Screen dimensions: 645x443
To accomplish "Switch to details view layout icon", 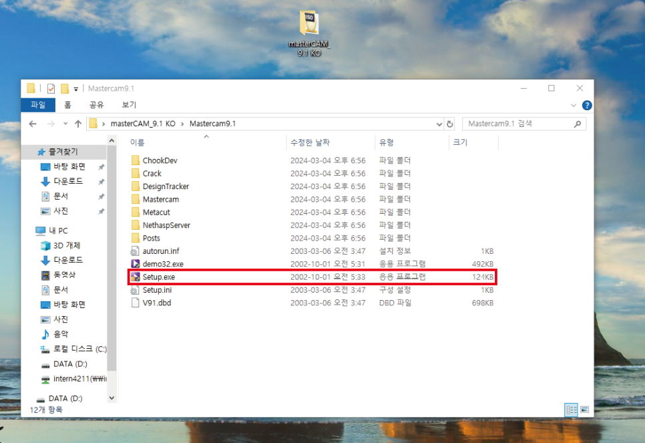I will [x=572, y=410].
